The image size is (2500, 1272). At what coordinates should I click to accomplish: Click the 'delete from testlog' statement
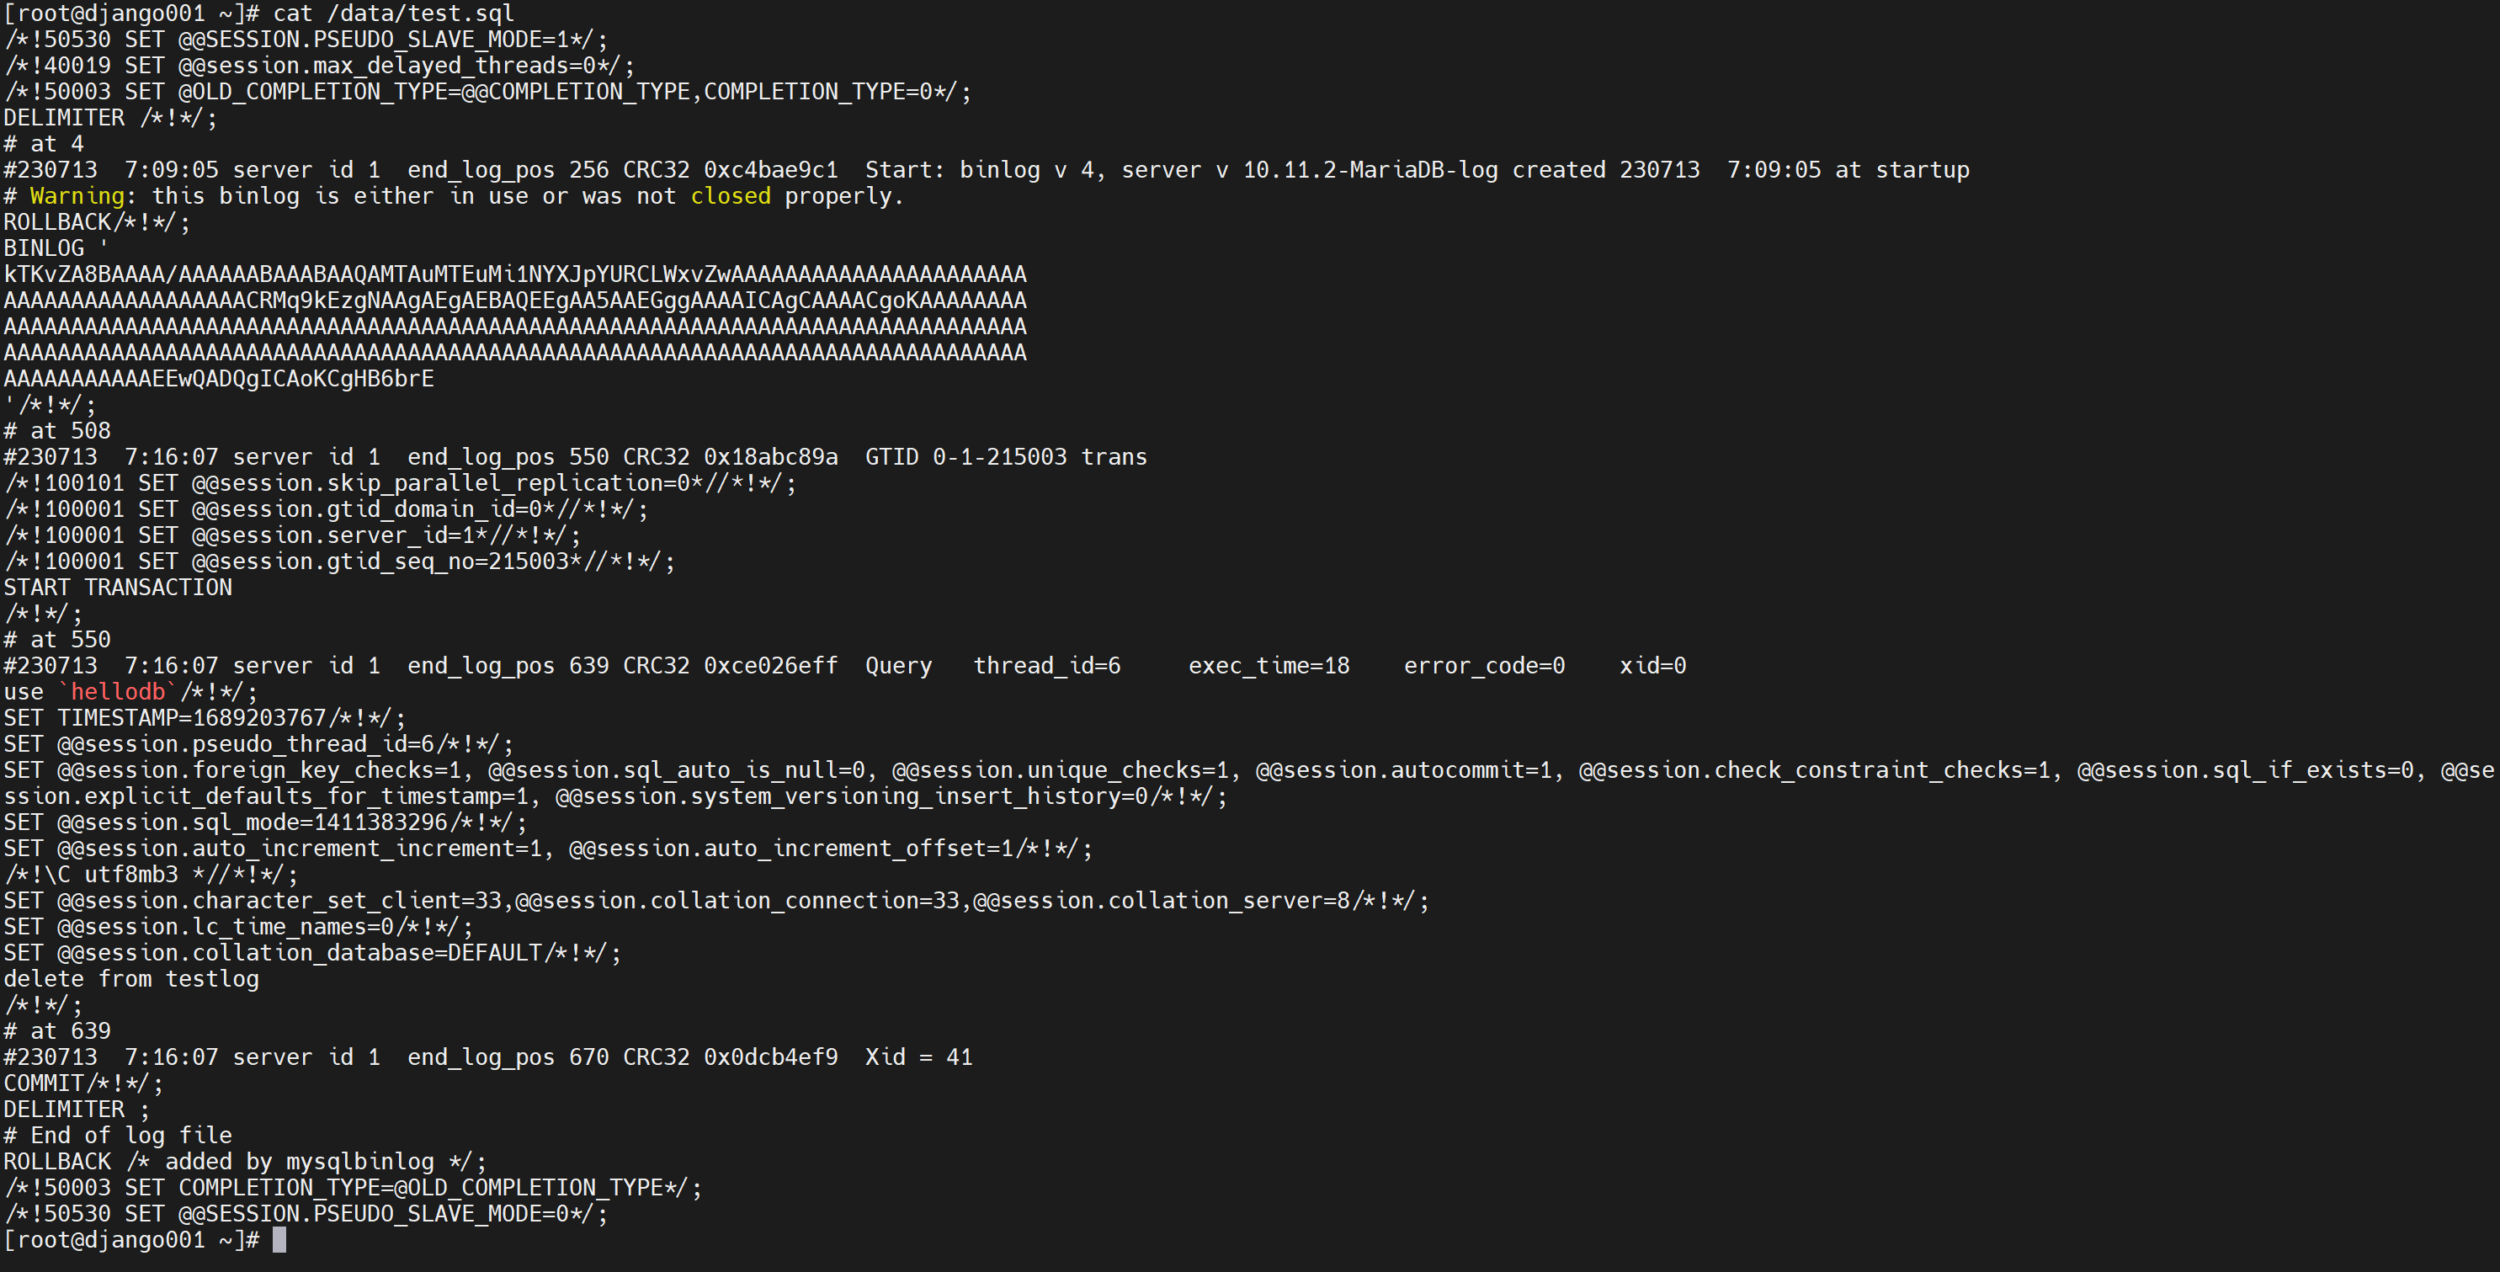click(131, 979)
